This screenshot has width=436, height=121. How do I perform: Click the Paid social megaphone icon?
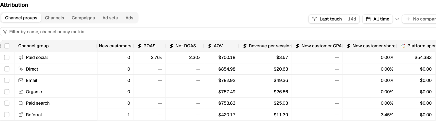(21, 58)
